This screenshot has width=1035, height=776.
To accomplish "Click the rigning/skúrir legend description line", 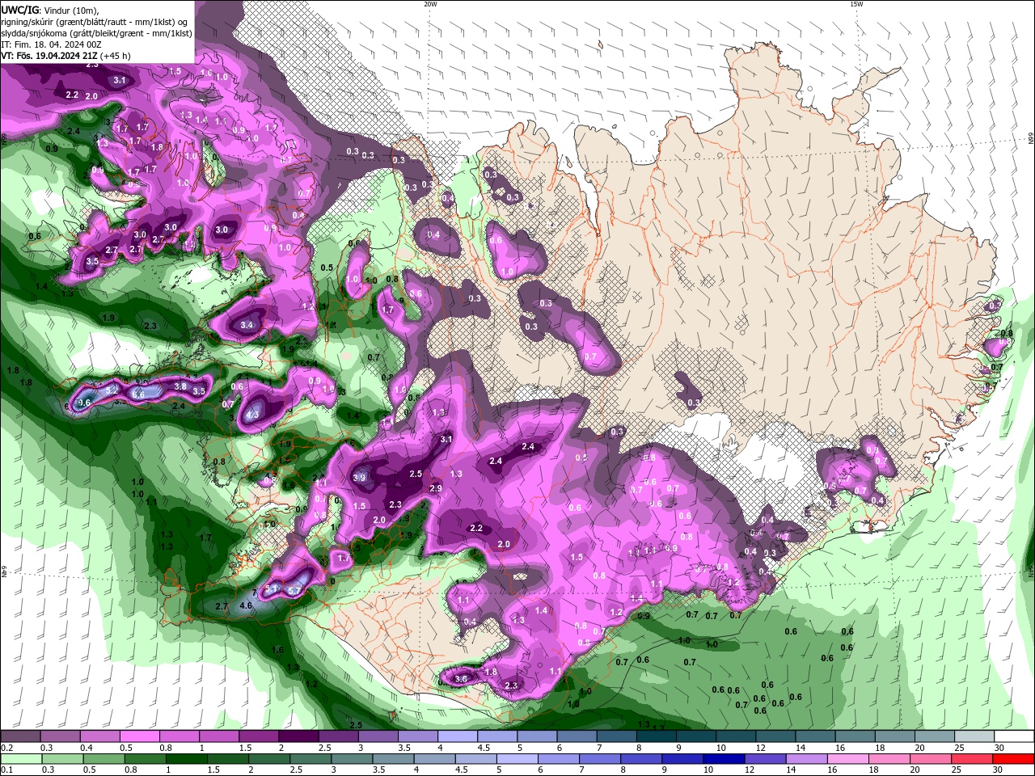I will pyautogui.click(x=93, y=22).
